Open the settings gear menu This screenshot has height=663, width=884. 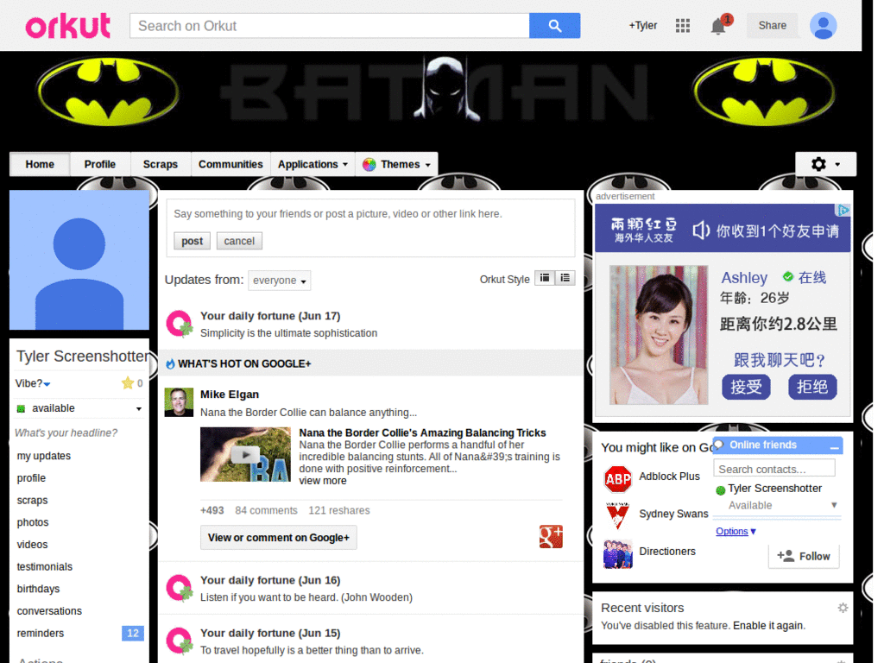825,164
